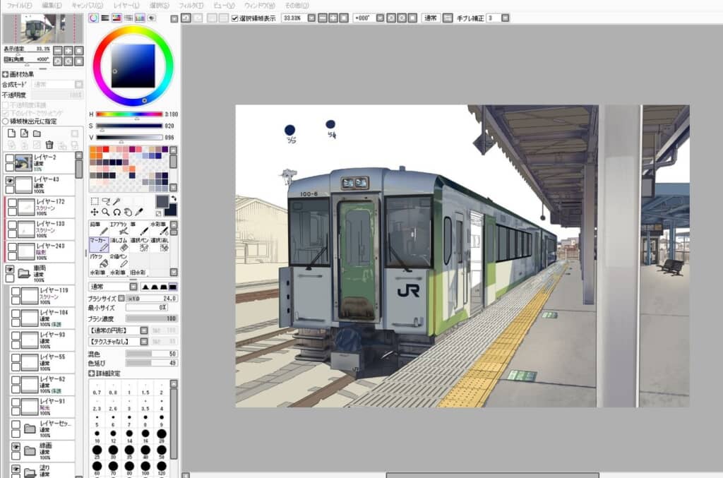
Task: Open the Layer (レイヤー) menu
Action: click(126, 6)
